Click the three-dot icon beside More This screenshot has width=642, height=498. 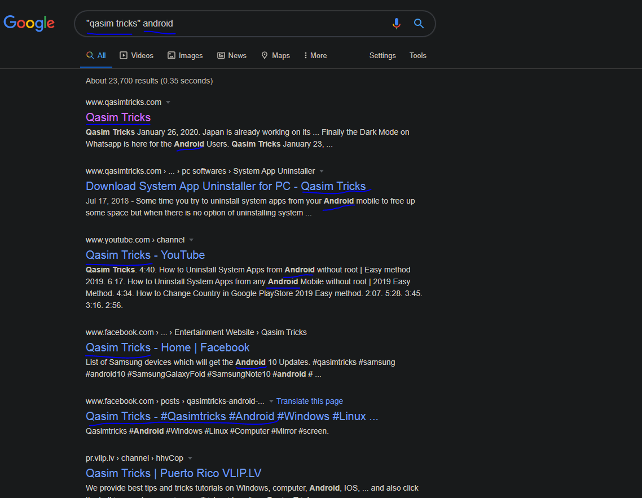click(305, 55)
